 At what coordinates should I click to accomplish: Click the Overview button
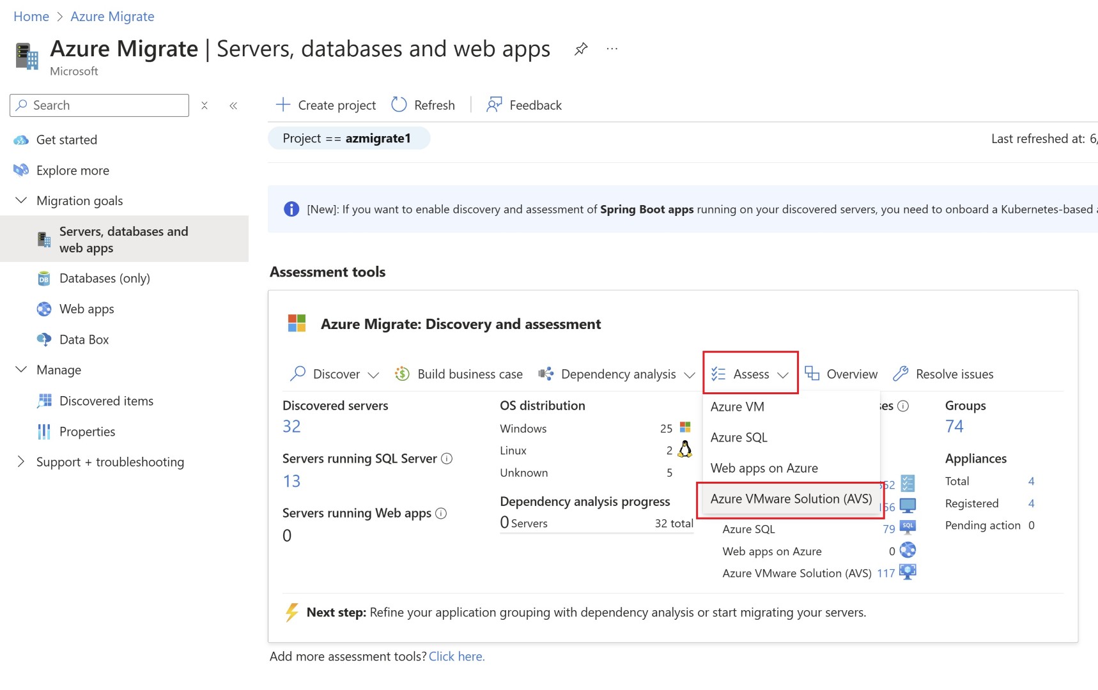841,374
